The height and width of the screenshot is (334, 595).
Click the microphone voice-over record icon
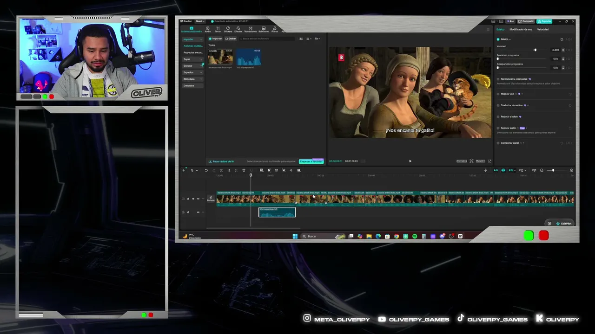coord(486,170)
